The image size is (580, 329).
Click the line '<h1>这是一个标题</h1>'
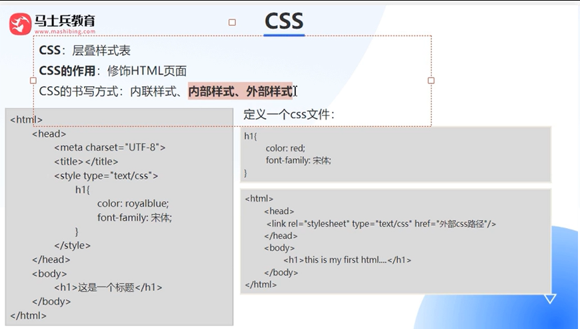click(x=108, y=288)
